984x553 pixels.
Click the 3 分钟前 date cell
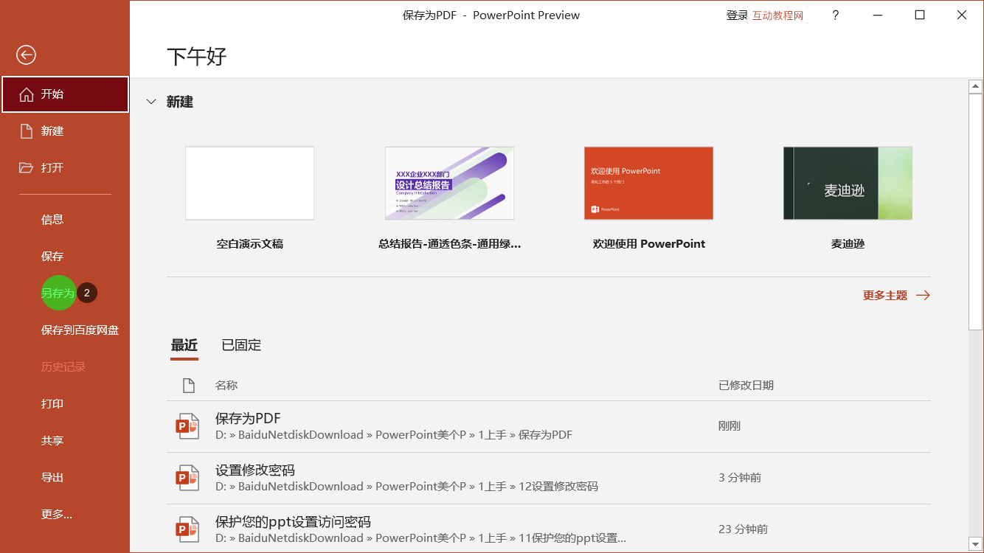click(740, 477)
